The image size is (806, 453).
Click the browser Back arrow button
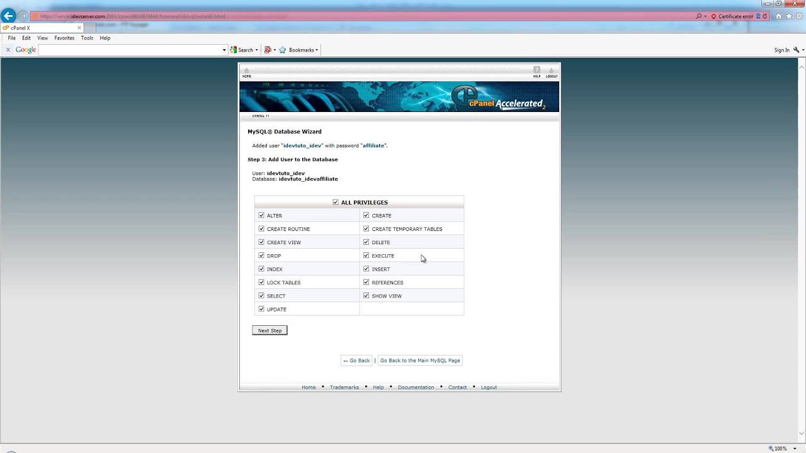pyautogui.click(x=9, y=16)
